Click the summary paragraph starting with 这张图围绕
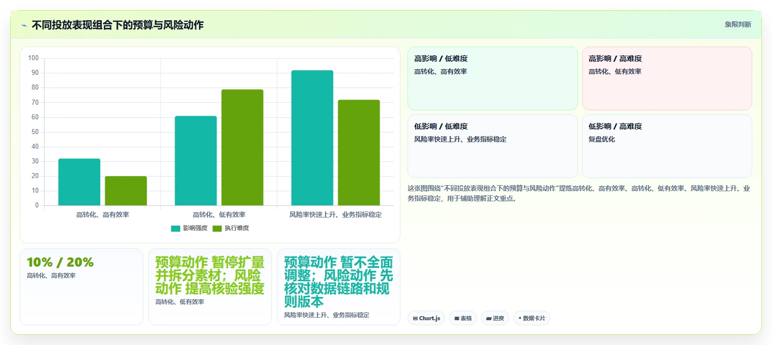This screenshot has width=772, height=345. (579, 193)
